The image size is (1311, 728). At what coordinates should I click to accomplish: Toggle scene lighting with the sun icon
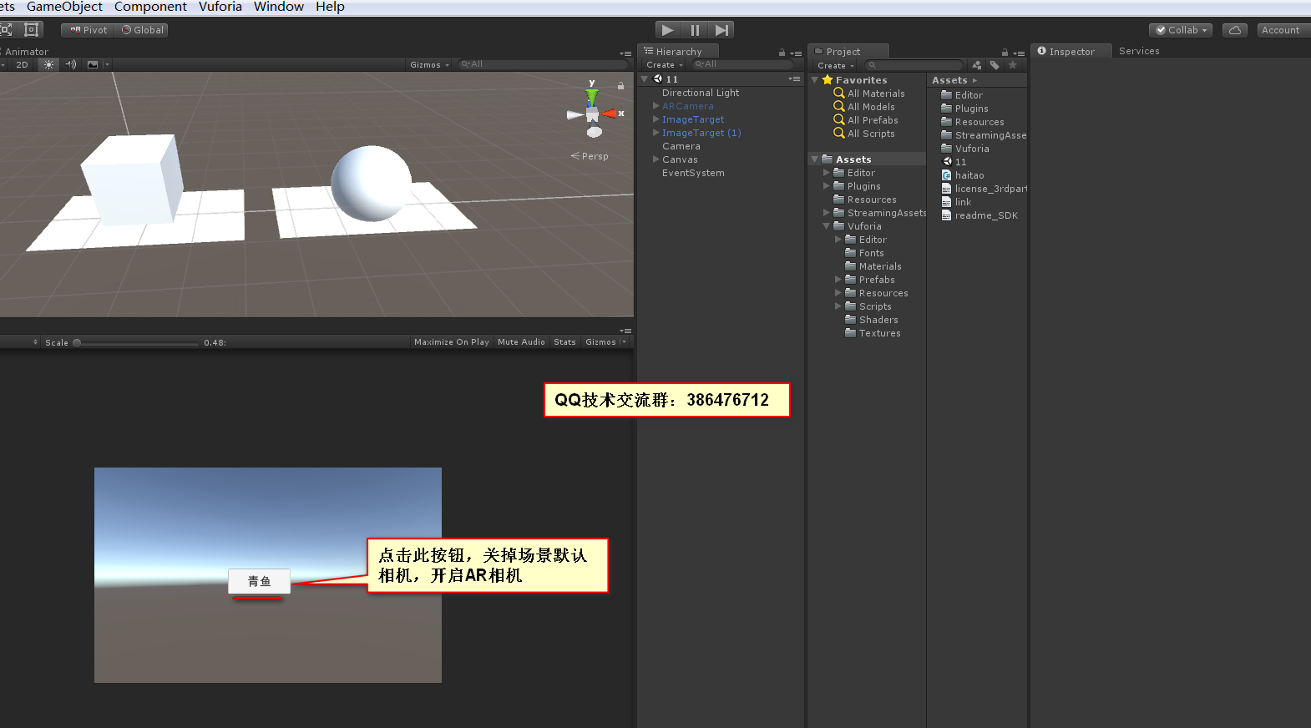click(48, 64)
